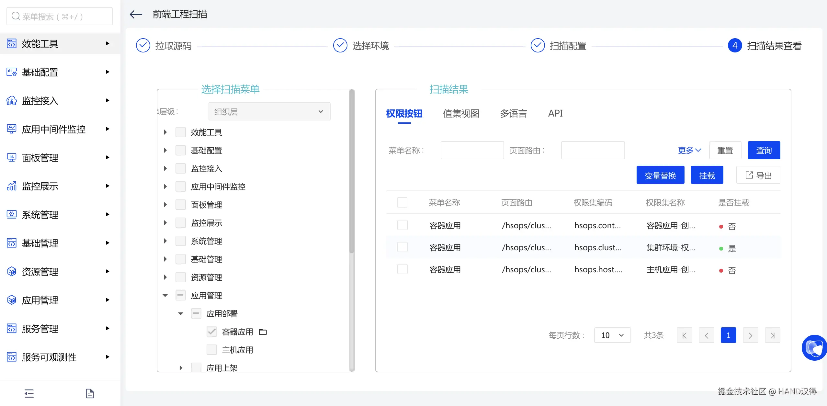The height and width of the screenshot is (406, 827).
Task: Open the rows-per-page dropdown showing 10
Action: pyautogui.click(x=612, y=335)
